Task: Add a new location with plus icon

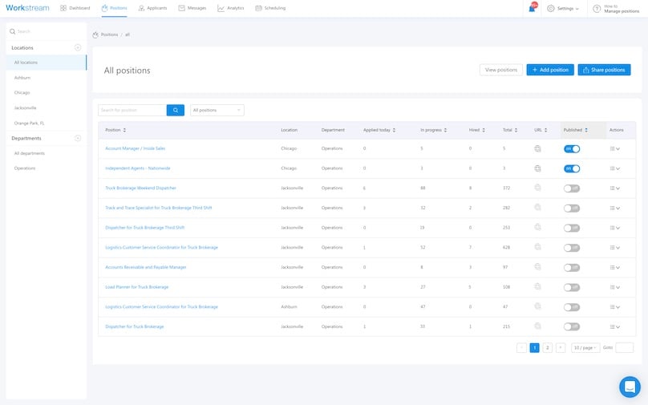Action: (78, 47)
